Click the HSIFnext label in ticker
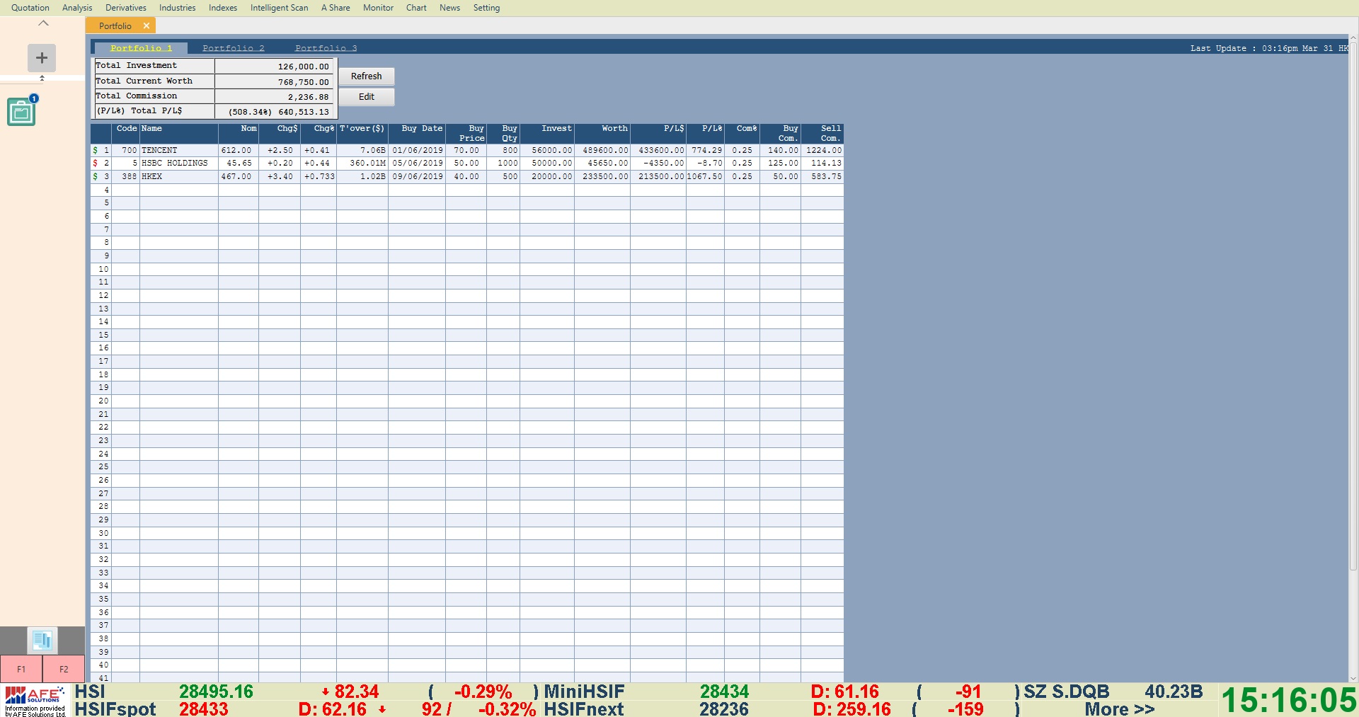 (584, 709)
